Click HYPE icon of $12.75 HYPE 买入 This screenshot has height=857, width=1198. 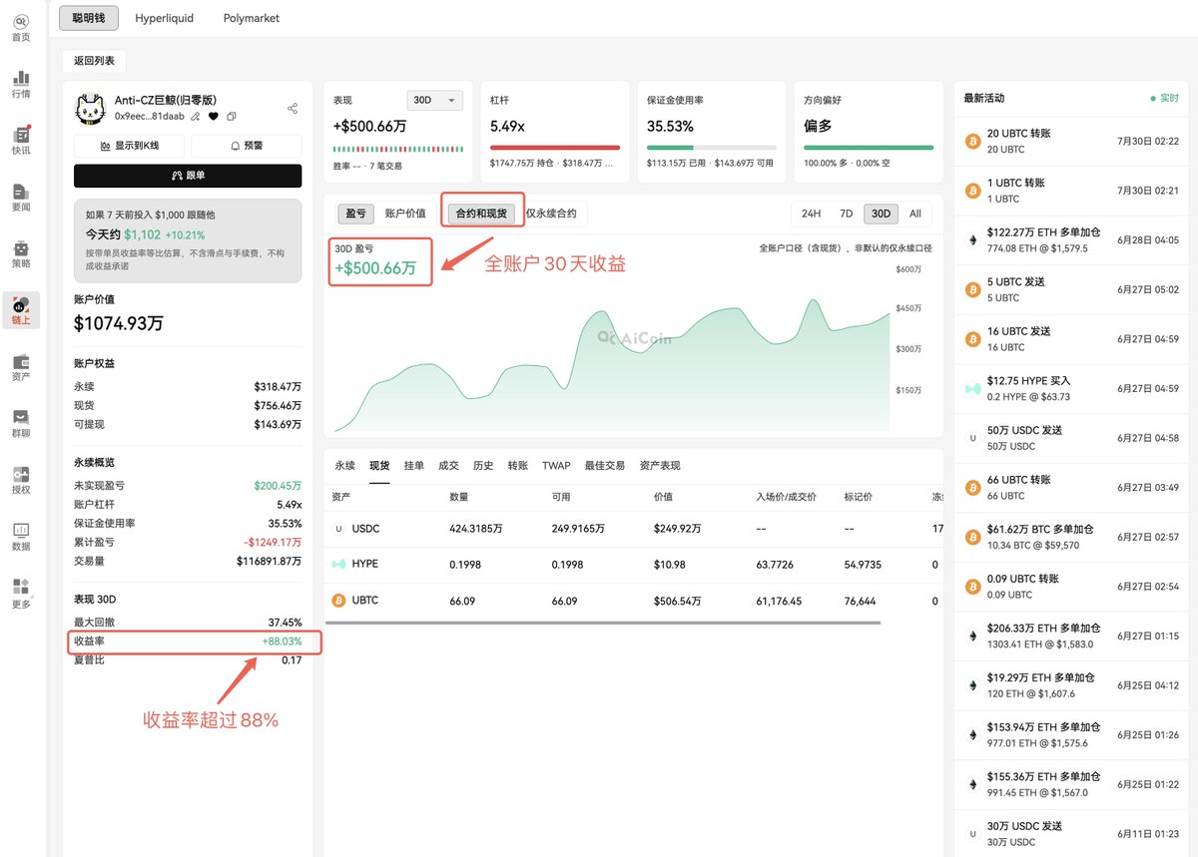pyautogui.click(x=972, y=388)
